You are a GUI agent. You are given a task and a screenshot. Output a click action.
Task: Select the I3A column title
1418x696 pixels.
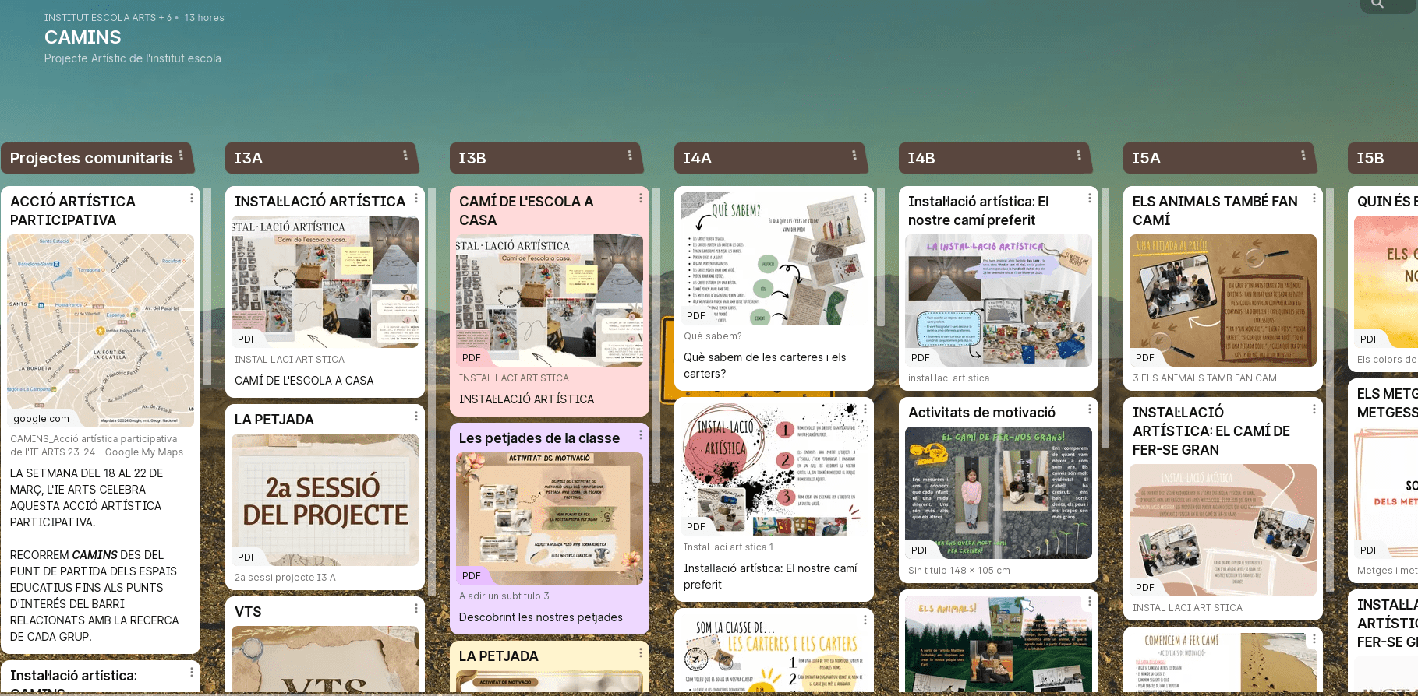click(x=249, y=158)
